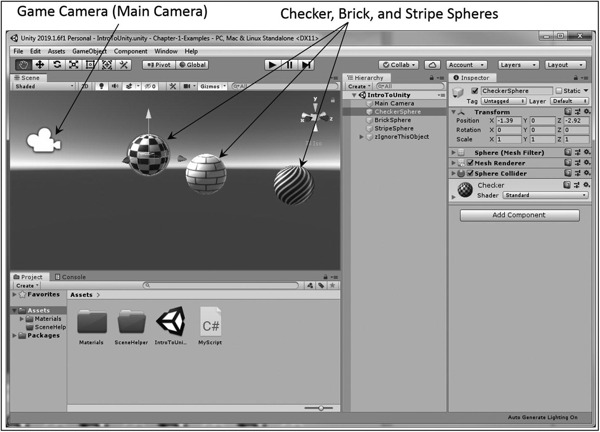Toggle 2D scene view mode
The height and width of the screenshot is (432, 600).
(85, 86)
